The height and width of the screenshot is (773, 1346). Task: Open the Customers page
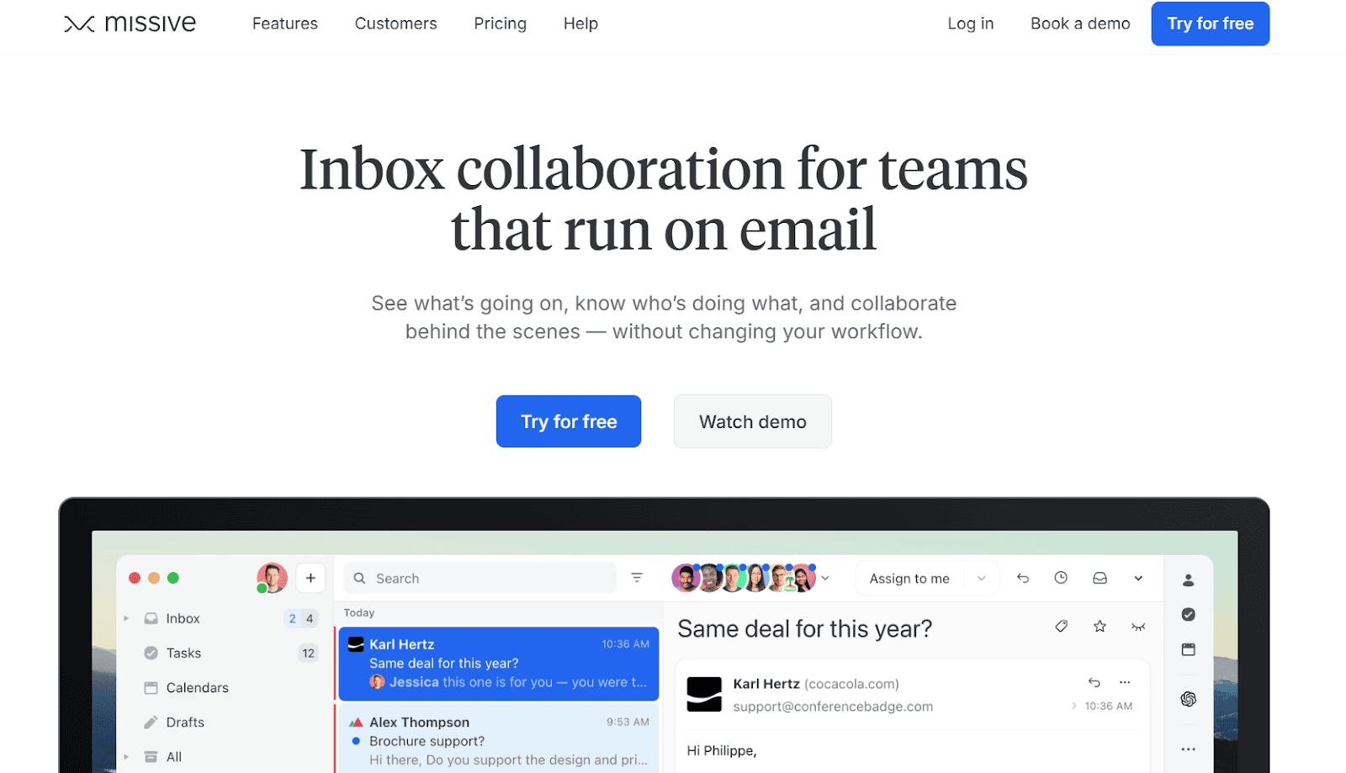[x=395, y=24]
